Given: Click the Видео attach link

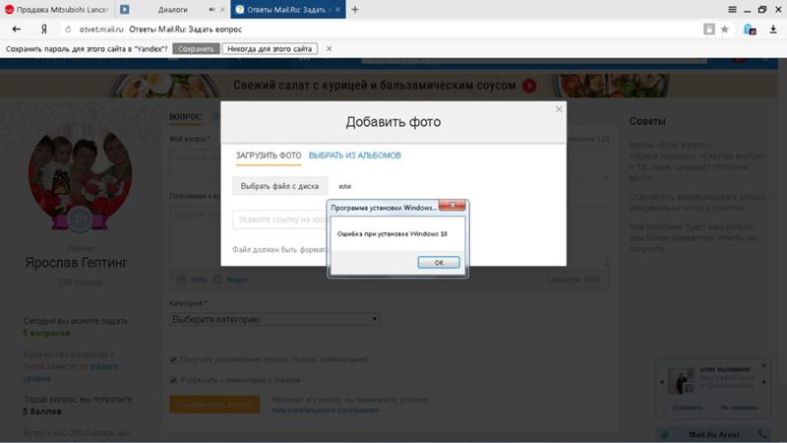Looking at the screenshot, I should click(x=236, y=280).
